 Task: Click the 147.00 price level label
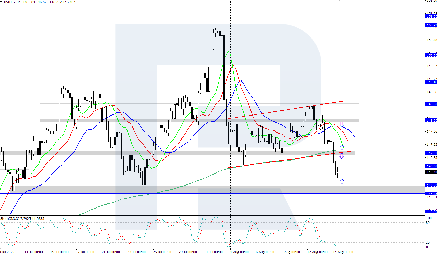pyautogui.click(x=431, y=153)
